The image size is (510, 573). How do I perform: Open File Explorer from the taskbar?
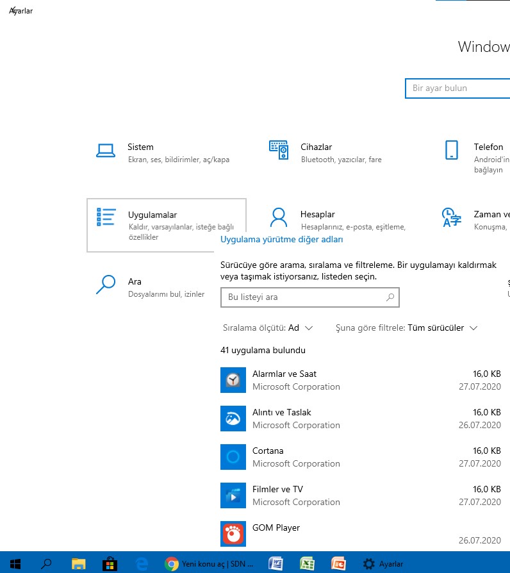coord(78,564)
